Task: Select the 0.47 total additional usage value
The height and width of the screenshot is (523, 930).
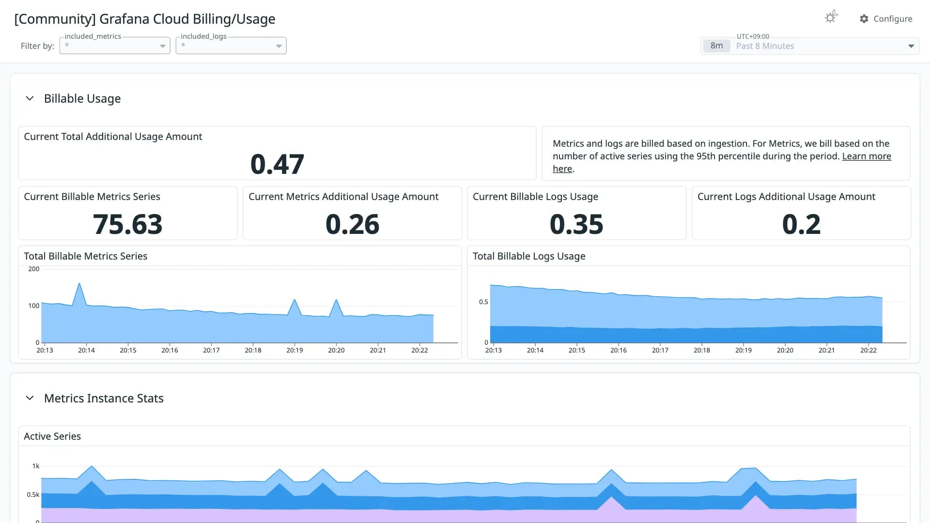Action: coord(277,164)
